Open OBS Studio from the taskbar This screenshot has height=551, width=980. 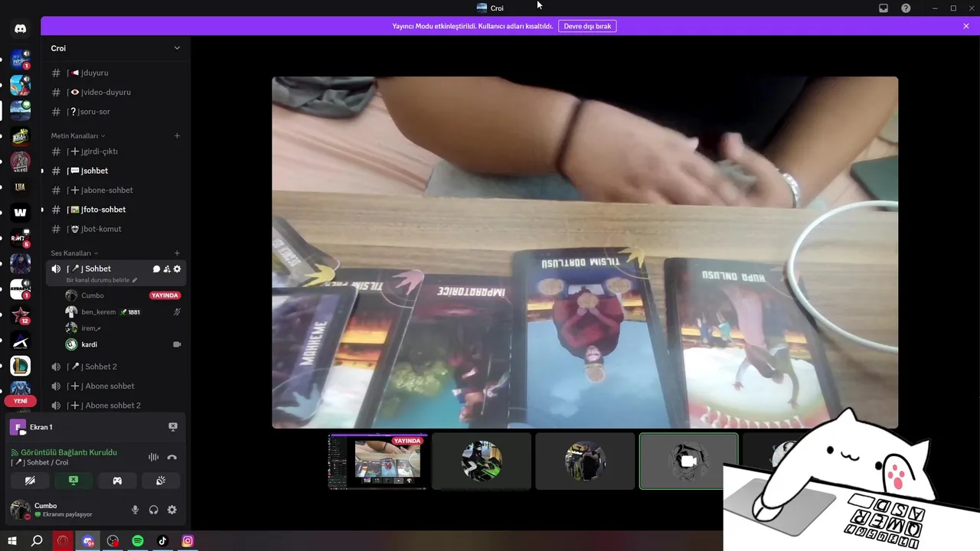[113, 541]
